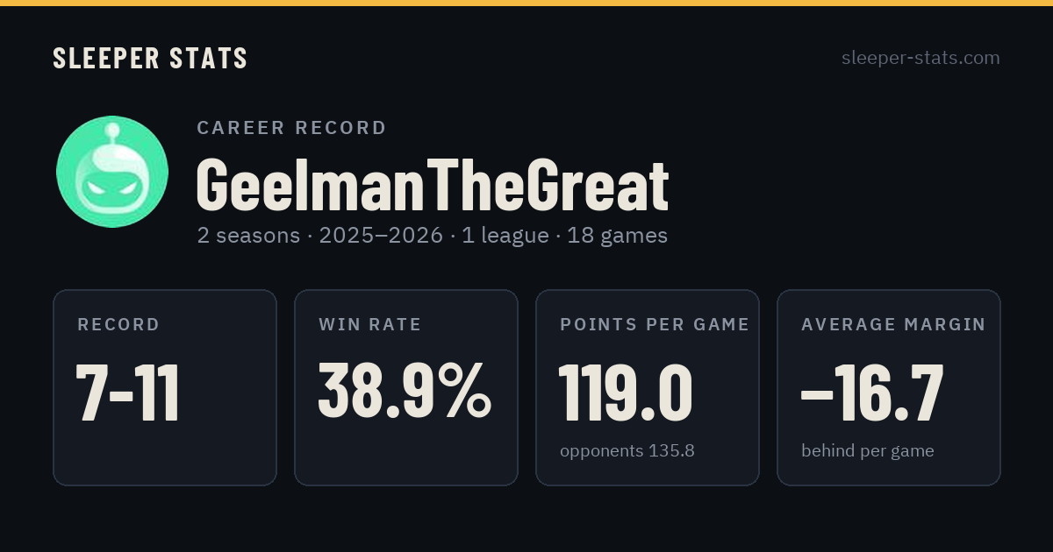
Task: Select the opponents 135.8 subtext
Action: [x=627, y=451]
